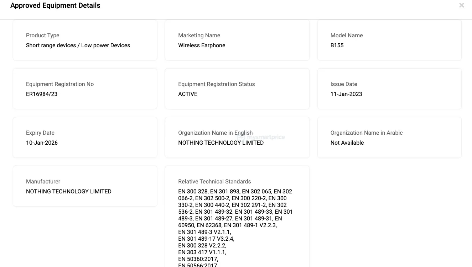Image resolution: width=472 pixels, height=267 pixels.
Task: Click the Model Name value B155
Action: [x=337, y=45]
